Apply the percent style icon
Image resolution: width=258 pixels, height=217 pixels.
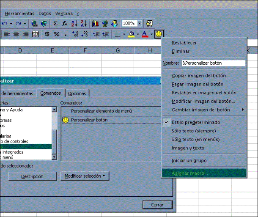tap(56, 34)
